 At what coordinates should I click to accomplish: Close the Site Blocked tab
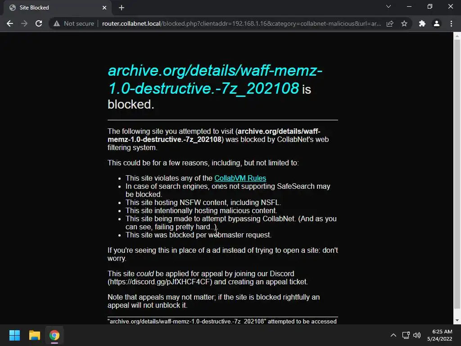tap(104, 8)
